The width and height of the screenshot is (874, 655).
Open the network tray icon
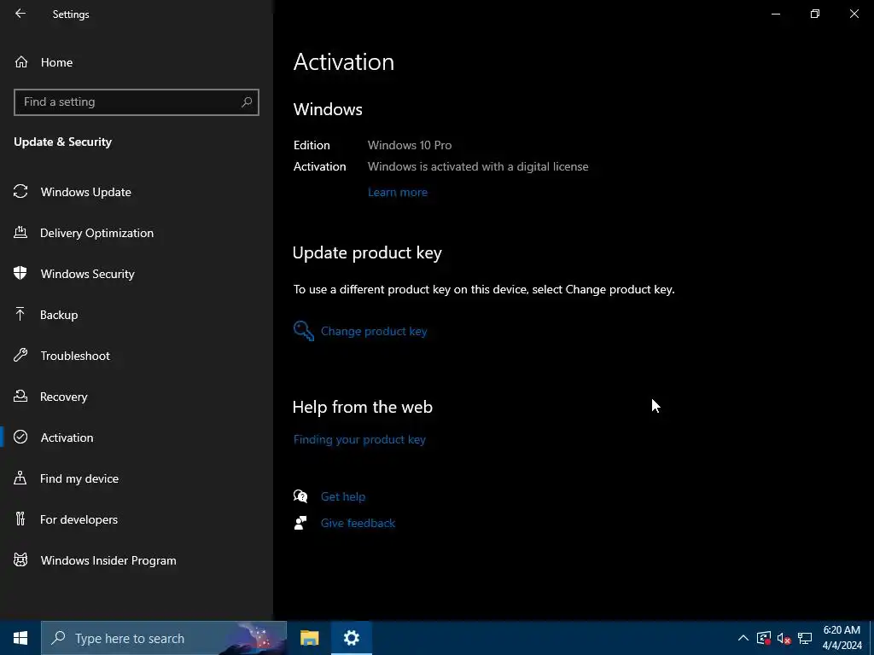pos(804,638)
